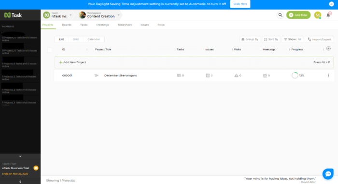Open the Group By dropdown

point(250,39)
